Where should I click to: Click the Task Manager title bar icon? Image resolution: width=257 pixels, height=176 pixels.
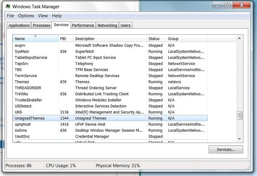pos(8,7)
